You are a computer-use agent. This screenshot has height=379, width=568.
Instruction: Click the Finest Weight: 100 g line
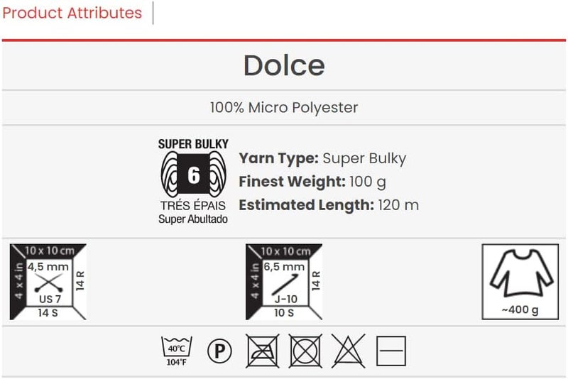[x=312, y=182]
